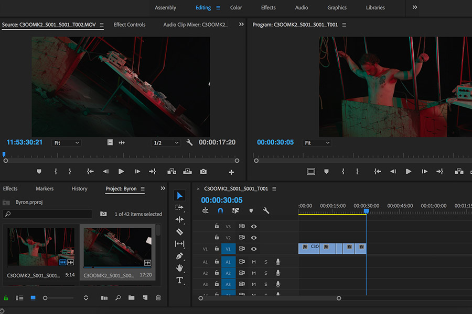472x314 pixels.
Task: Choose the Track Select Forward tool
Action: (179, 207)
